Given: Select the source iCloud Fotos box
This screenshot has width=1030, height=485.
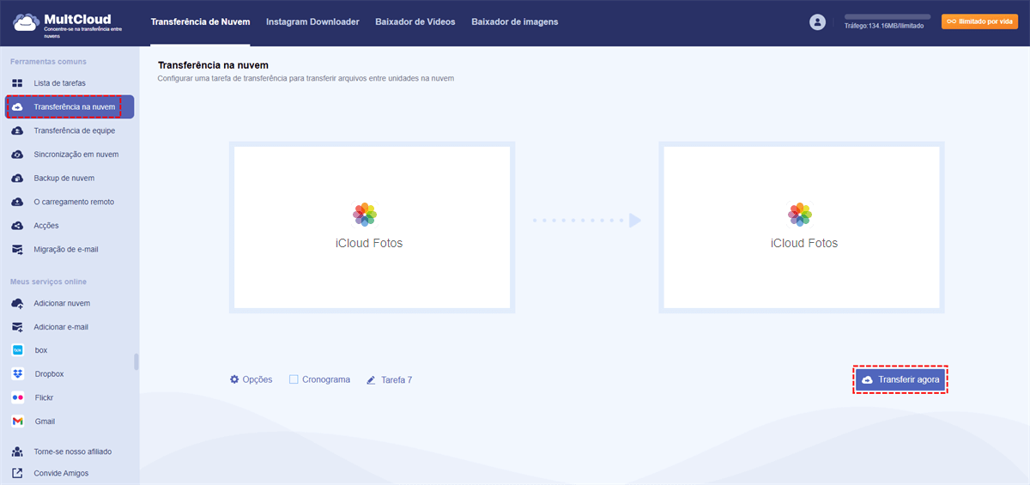Looking at the screenshot, I should click(x=373, y=227).
